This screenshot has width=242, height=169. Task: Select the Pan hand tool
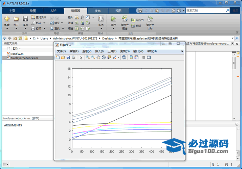pos(98,57)
